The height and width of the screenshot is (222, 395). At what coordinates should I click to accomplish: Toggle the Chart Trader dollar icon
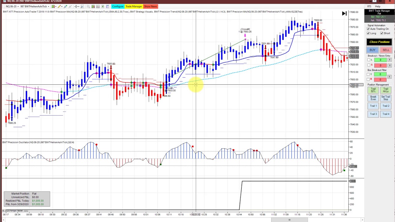tap(103, 6)
